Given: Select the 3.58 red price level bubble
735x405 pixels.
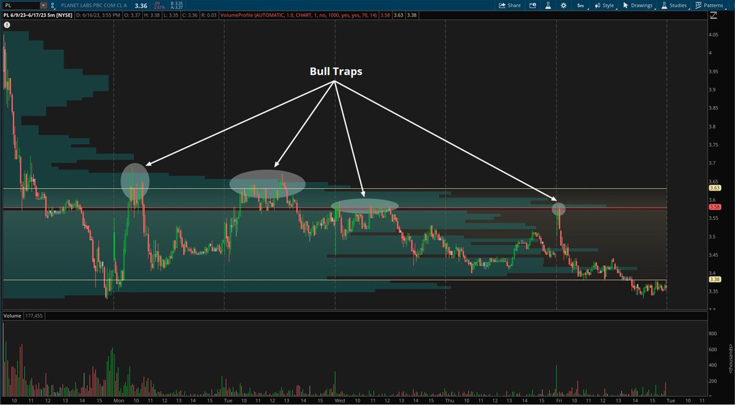Looking at the screenshot, I should (x=716, y=208).
